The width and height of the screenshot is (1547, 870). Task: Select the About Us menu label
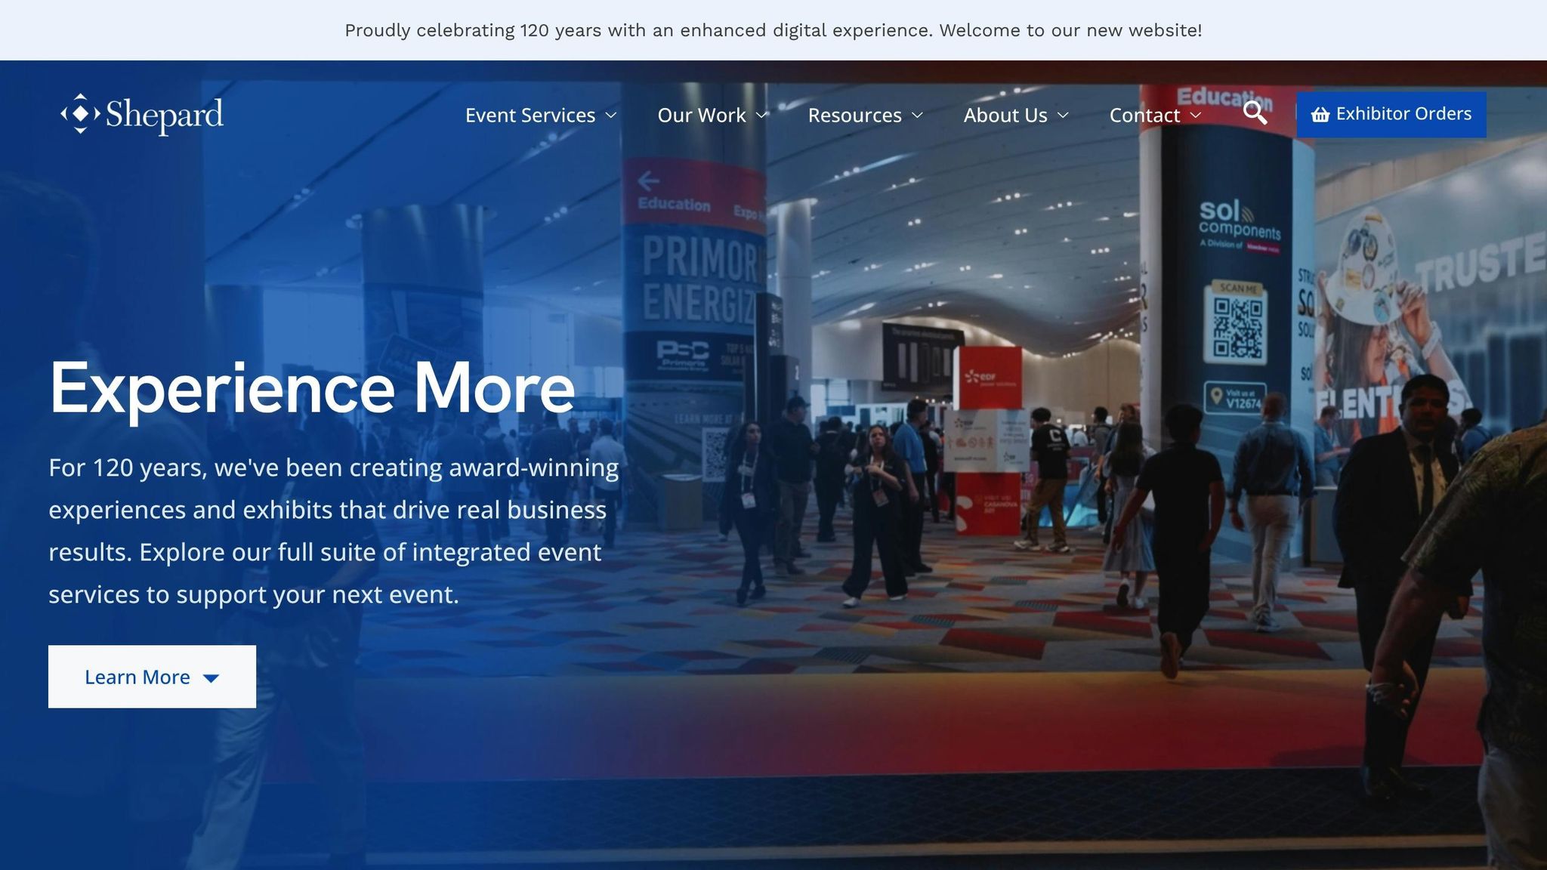tap(1005, 116)
